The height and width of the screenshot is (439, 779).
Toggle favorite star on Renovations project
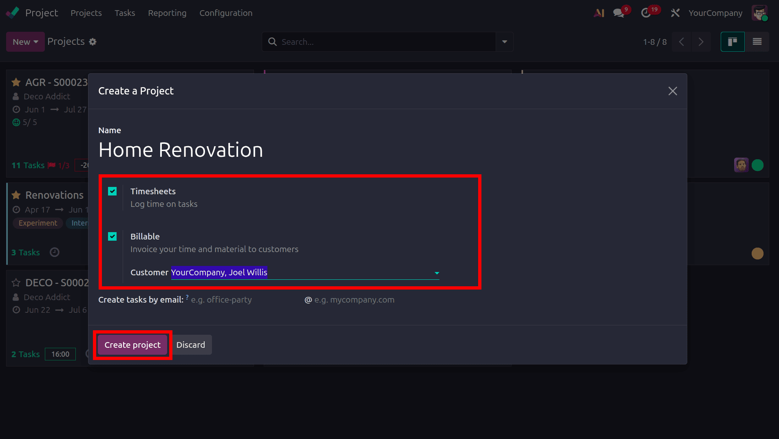tap(16, 195)
